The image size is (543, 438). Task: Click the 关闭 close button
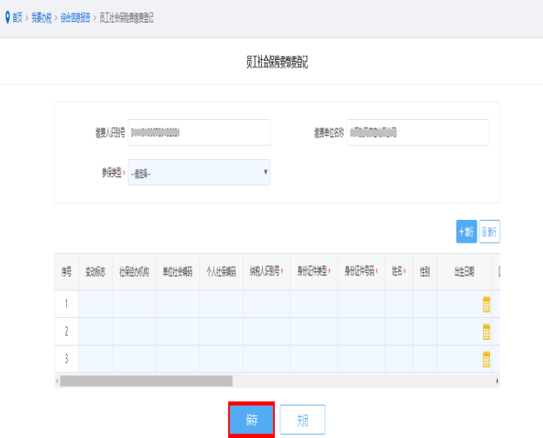click(x=303, y=420)
